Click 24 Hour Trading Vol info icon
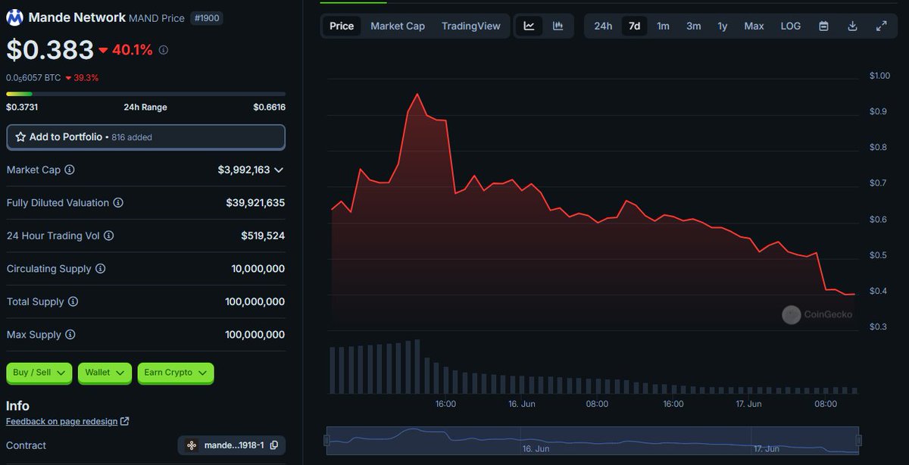 [x=108, y=236]
